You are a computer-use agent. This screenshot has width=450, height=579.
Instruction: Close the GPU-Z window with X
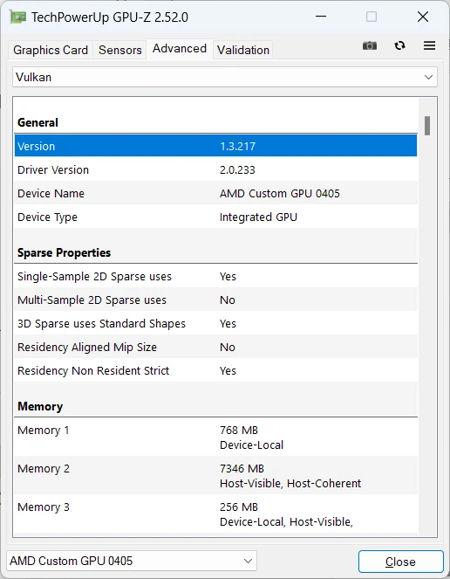coord(423,17)
